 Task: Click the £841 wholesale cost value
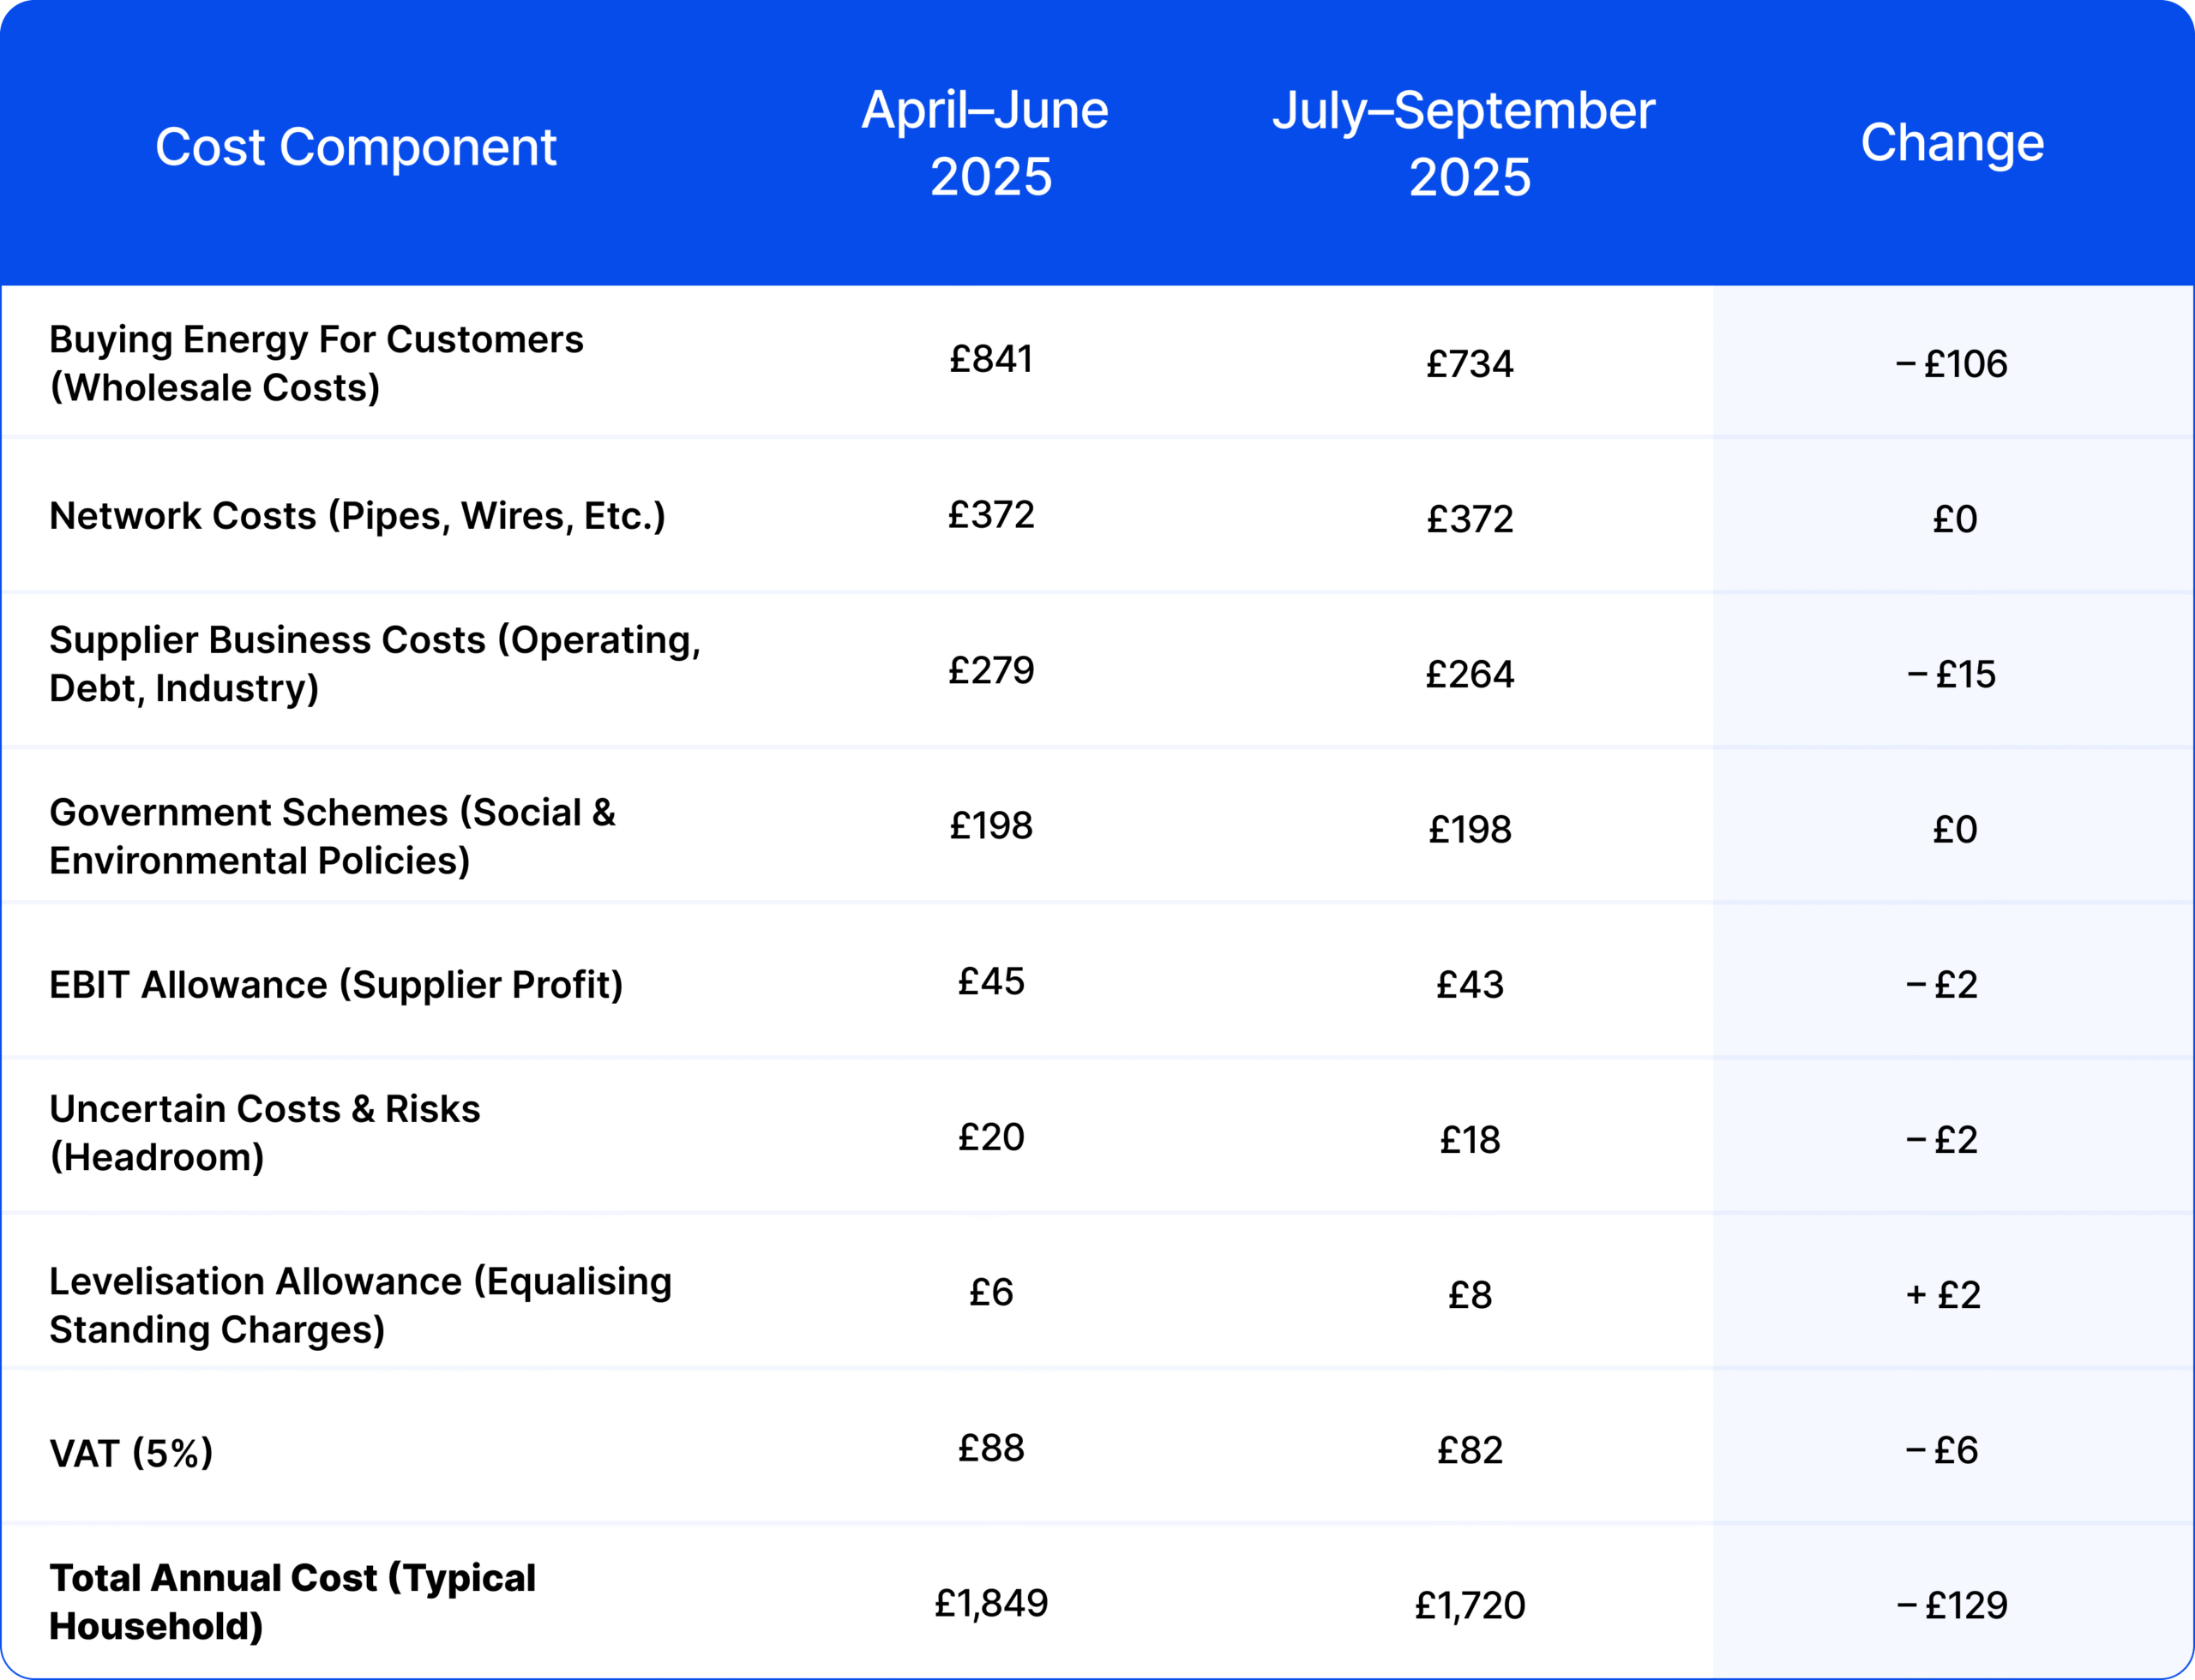pos(990,359)
